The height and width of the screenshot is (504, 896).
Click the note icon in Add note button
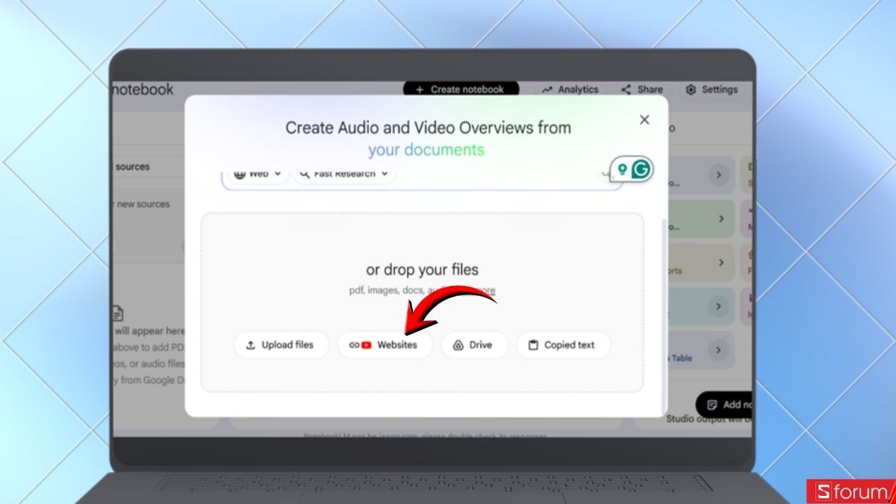coord(712,405)
